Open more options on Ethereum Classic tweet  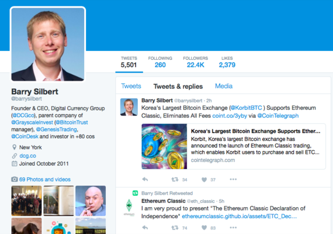(x=233, y=228)
